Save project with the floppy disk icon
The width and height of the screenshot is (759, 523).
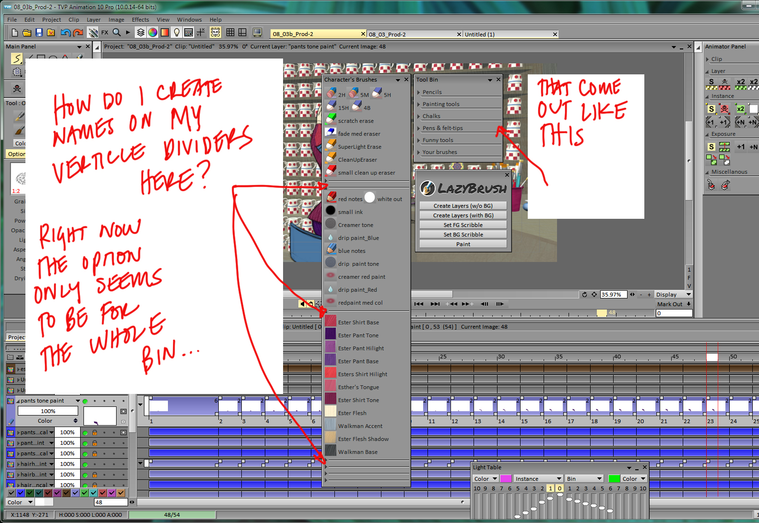click(x=39, y=33)
